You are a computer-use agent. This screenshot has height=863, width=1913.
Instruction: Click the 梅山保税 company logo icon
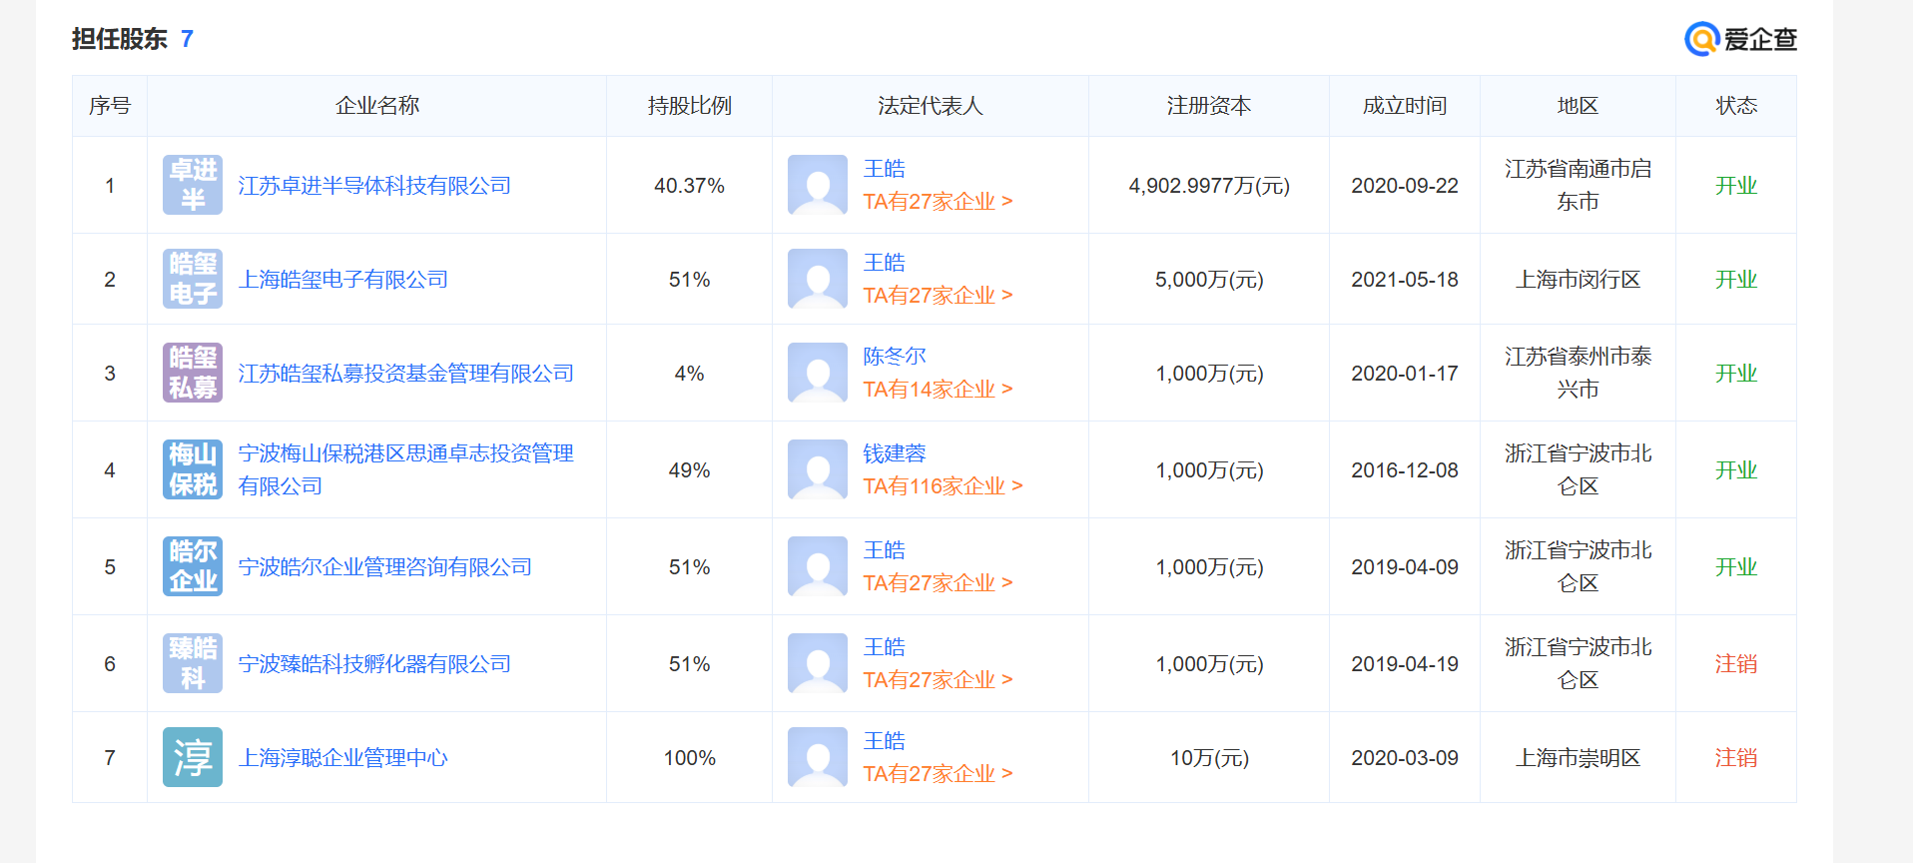point(193,469)
